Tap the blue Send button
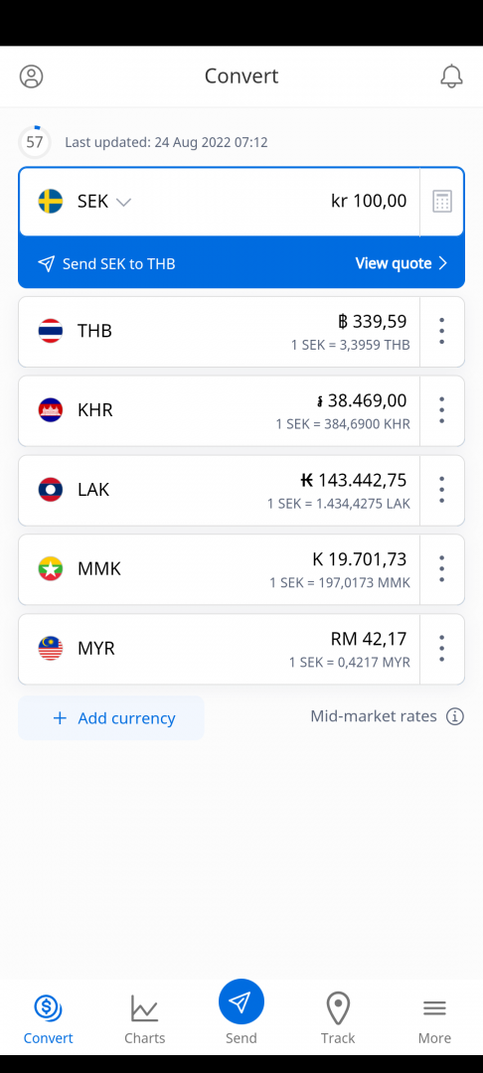Image resolution: width=483 pixels, height=1073 pixels. coord(241,1002)
